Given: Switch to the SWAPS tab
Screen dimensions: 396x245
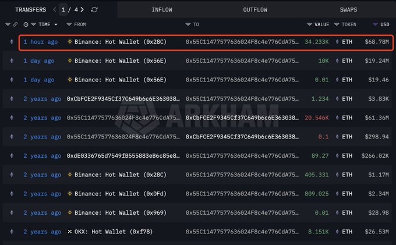Looking at the screenshot, I should (x=348, y=9).
